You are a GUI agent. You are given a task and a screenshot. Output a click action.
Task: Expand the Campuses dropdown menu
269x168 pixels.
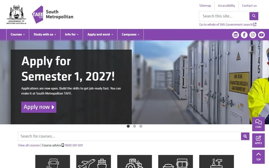click(130, 34)
